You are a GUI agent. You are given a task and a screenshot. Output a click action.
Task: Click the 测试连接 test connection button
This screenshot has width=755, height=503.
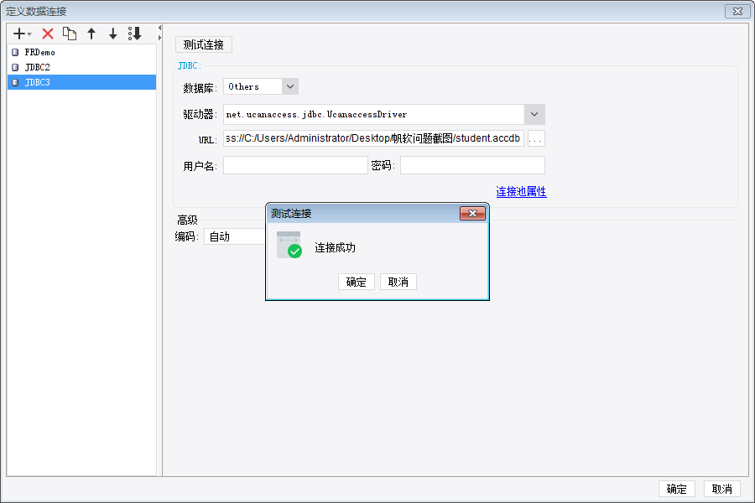coord(204,44)
